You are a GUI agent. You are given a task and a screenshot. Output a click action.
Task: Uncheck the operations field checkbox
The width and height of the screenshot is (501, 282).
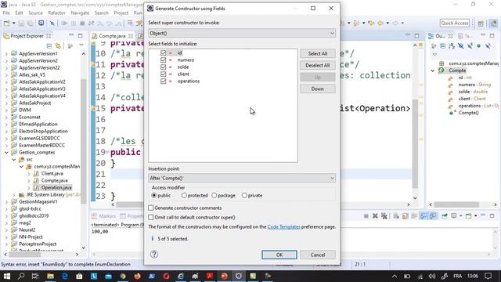(164, 81)
